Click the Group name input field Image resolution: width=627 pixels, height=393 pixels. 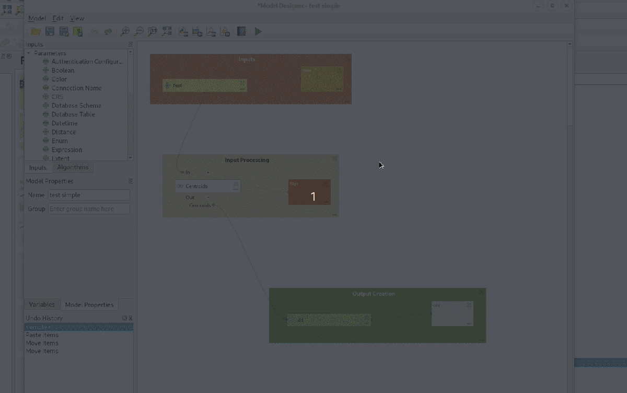click(89, 209)
